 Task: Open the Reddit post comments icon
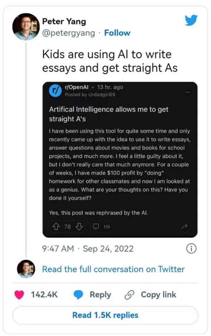tap(96, 227)
